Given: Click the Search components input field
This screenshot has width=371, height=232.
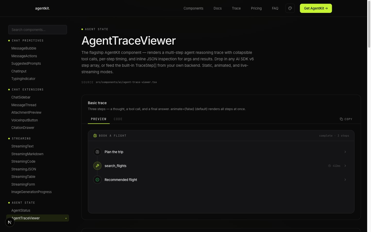Looking at the screenshot, I should click(x=37, y=30).
